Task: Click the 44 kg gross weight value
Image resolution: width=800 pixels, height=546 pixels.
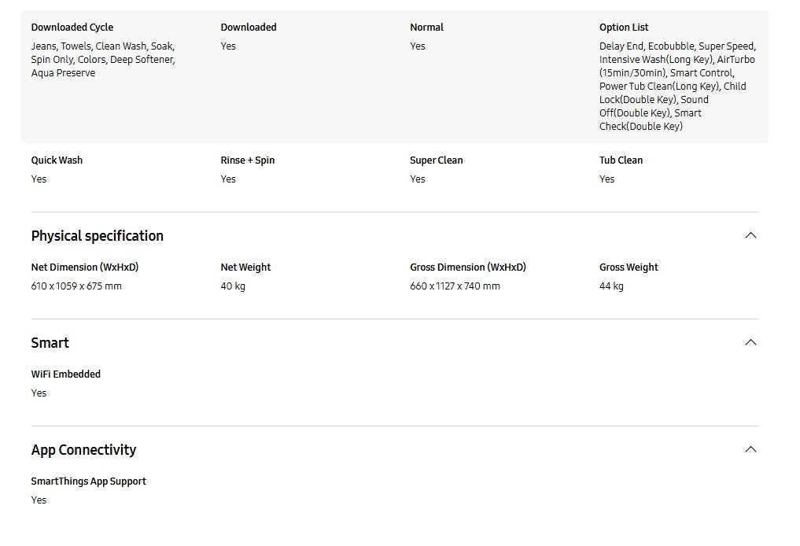Action: (x=611, y=286)
